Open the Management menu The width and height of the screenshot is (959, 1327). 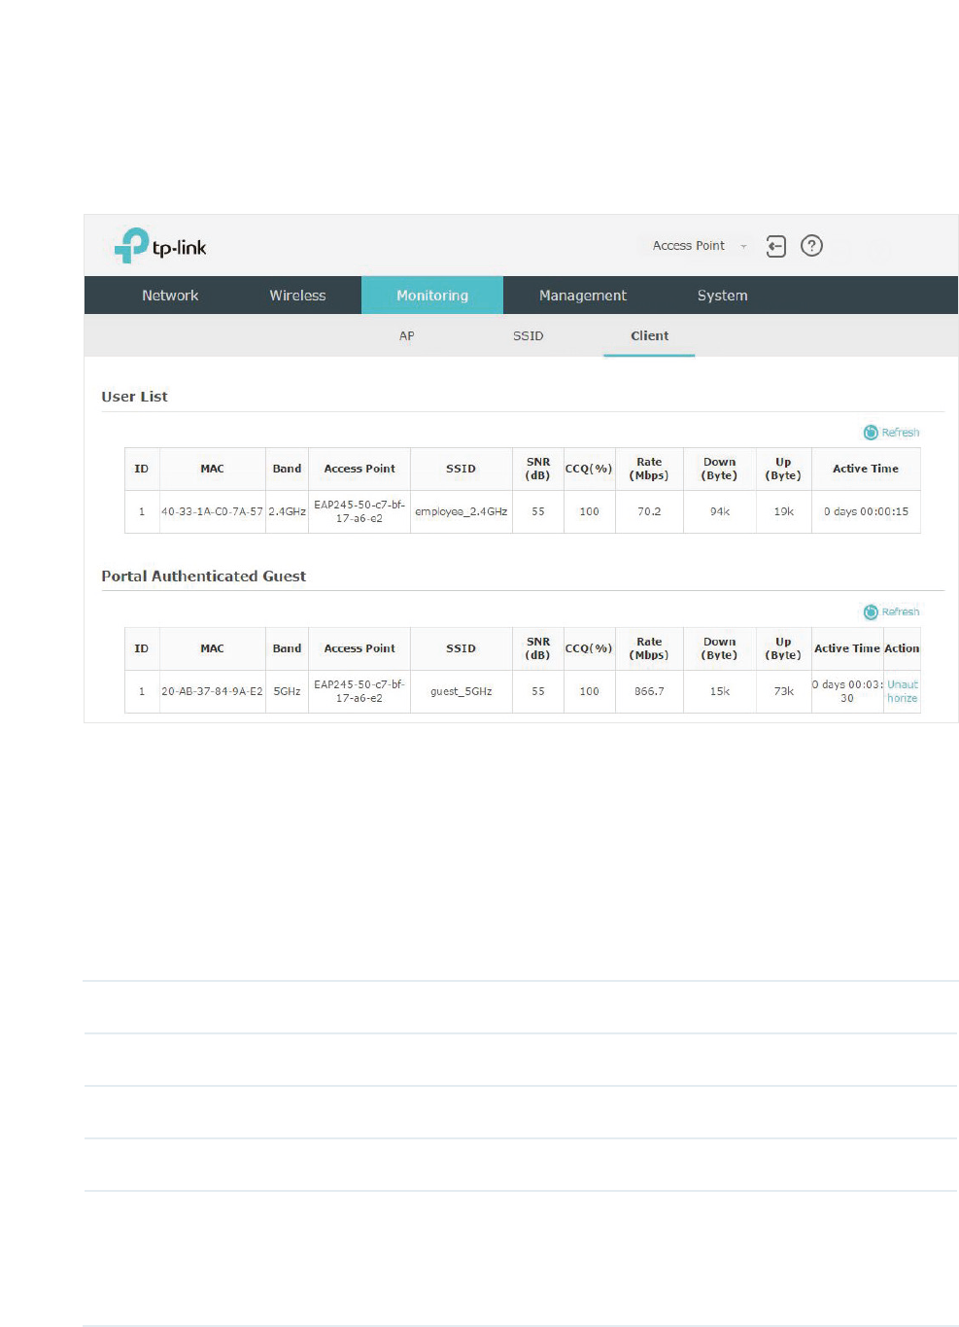pyautogui.click(x=583, y=296)
